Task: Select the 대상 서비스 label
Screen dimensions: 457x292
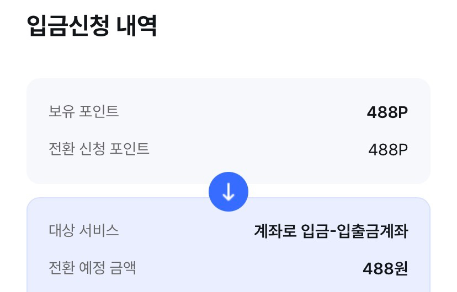Action: click(83, 230)
